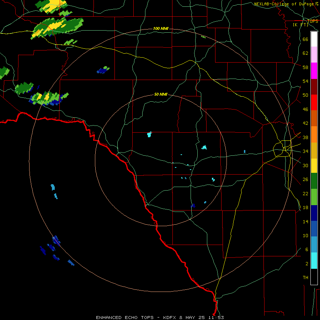Click the light pink legend swatch near 62
The height and width of the screenshot is (320, 320).
tap(314, 55)
